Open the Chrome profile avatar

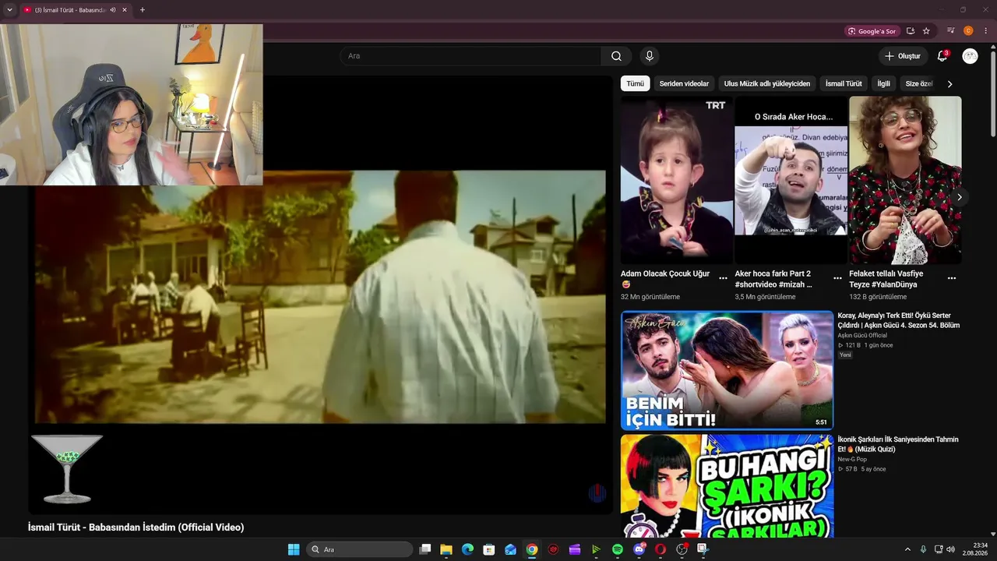click(968, 31)
